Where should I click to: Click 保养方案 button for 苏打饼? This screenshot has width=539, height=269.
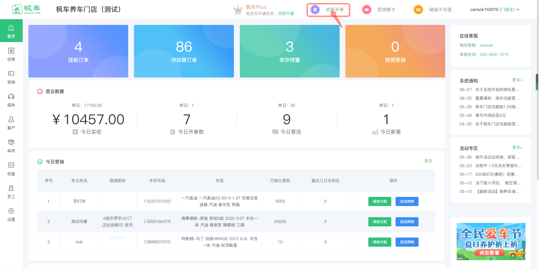point(380,201)
